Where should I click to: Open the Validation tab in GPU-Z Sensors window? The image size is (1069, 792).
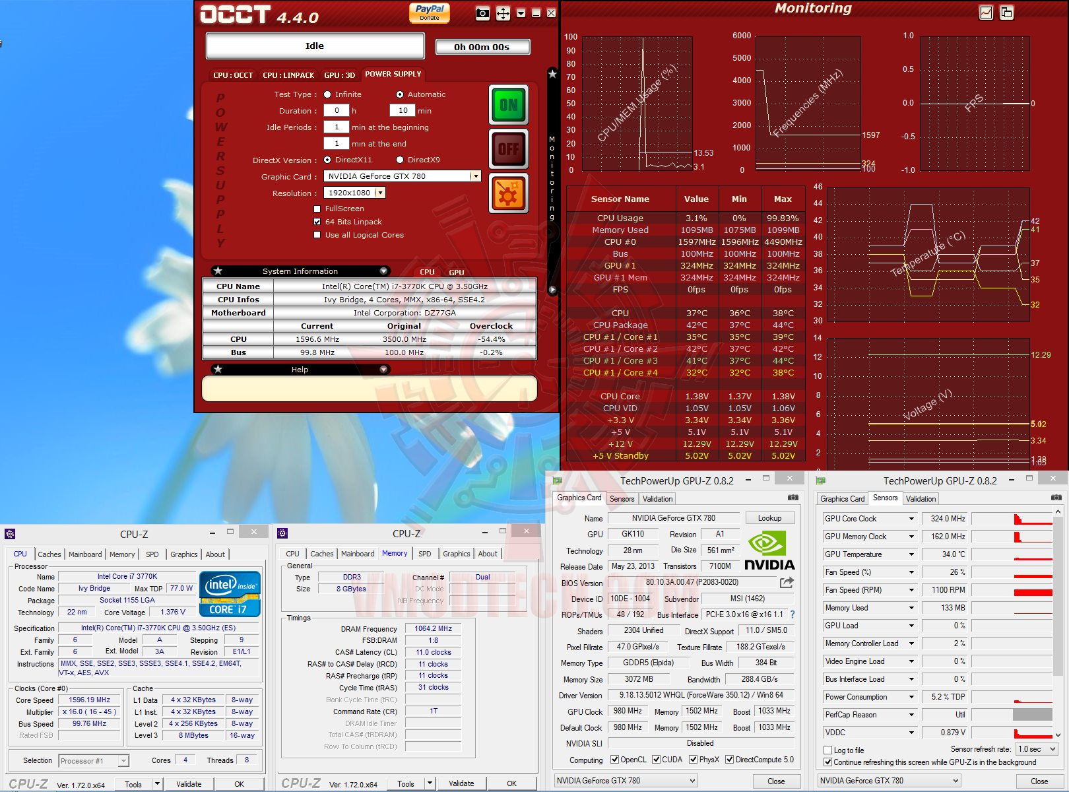tap(921, 499)
